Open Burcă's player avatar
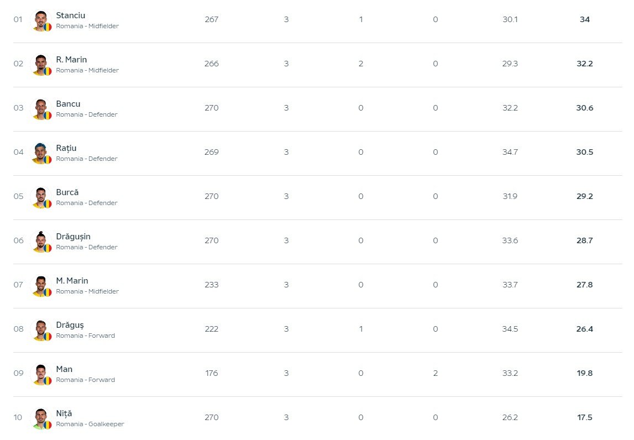Image resolution: width=634 pixels, height=440 pixels. 41,197
